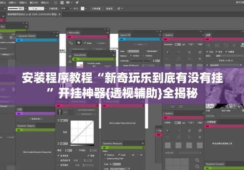The width and height of the screenshot is (244, 170).
Task: Click the flip icon in 纹理 panel
Action: tap(217, 45)
